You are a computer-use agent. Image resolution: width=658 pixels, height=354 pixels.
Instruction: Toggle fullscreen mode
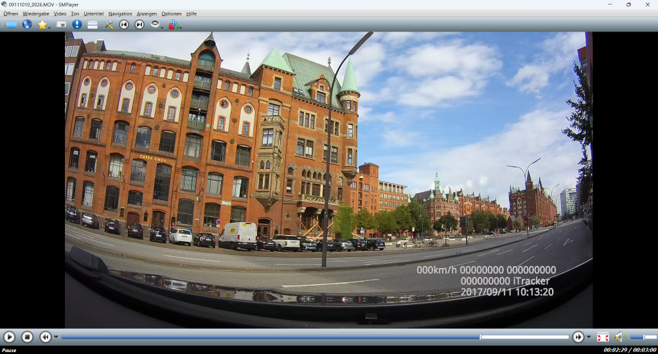pos(603,337)
